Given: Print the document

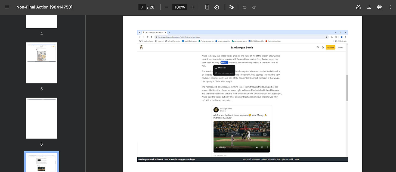Looking at the screenshot, I should pos(380,7).
